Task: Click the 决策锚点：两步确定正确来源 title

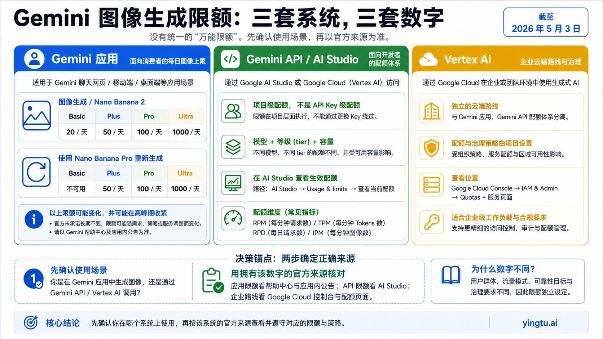Action: coord(295,258)
